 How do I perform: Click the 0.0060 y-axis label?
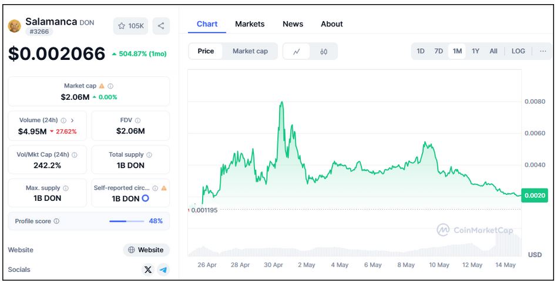(x=535, y=133)
